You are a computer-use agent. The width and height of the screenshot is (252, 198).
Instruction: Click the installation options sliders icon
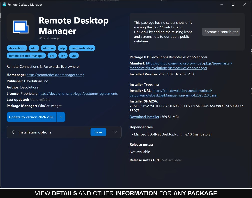click(13, 132)
